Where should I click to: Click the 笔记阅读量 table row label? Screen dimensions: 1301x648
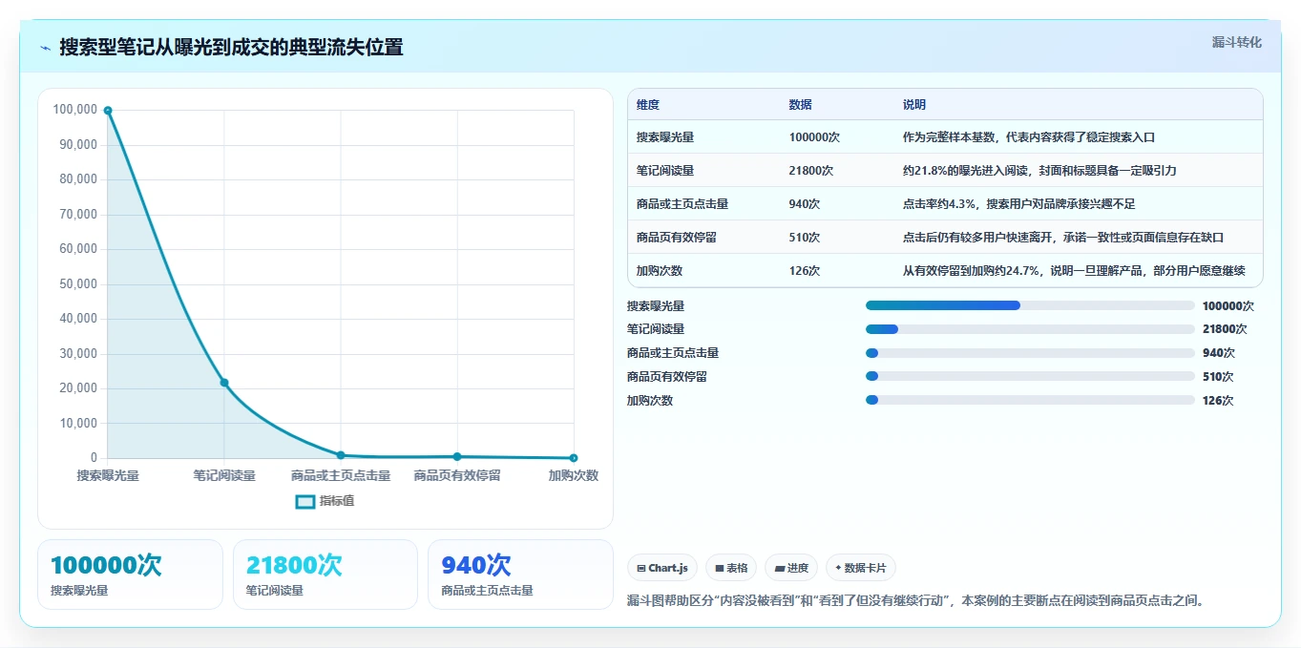[665, 171]
